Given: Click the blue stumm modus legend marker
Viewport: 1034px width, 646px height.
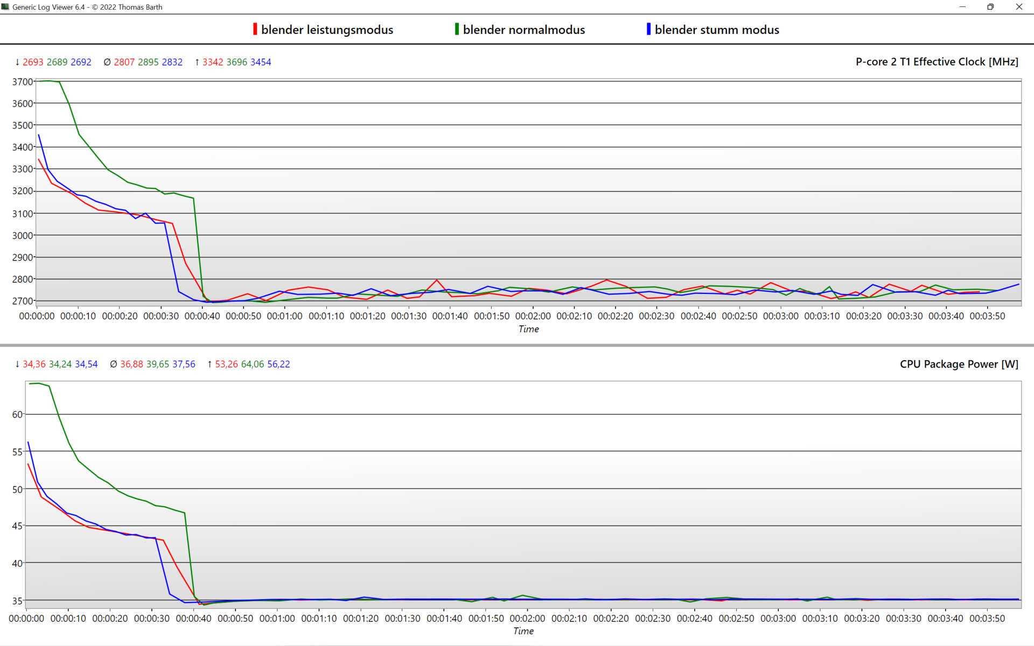Looking at the screenshot, I should pyautogui.click(x=648, y=29).
